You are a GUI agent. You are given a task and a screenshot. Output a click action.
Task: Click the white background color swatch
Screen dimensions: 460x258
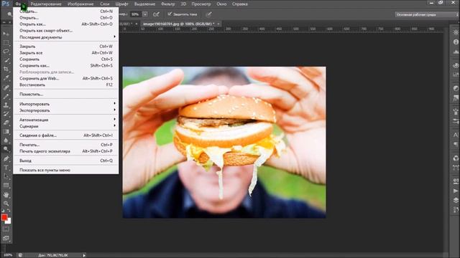point(8,221)
